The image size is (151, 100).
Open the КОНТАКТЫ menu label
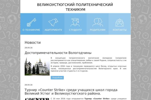(120, 30)
